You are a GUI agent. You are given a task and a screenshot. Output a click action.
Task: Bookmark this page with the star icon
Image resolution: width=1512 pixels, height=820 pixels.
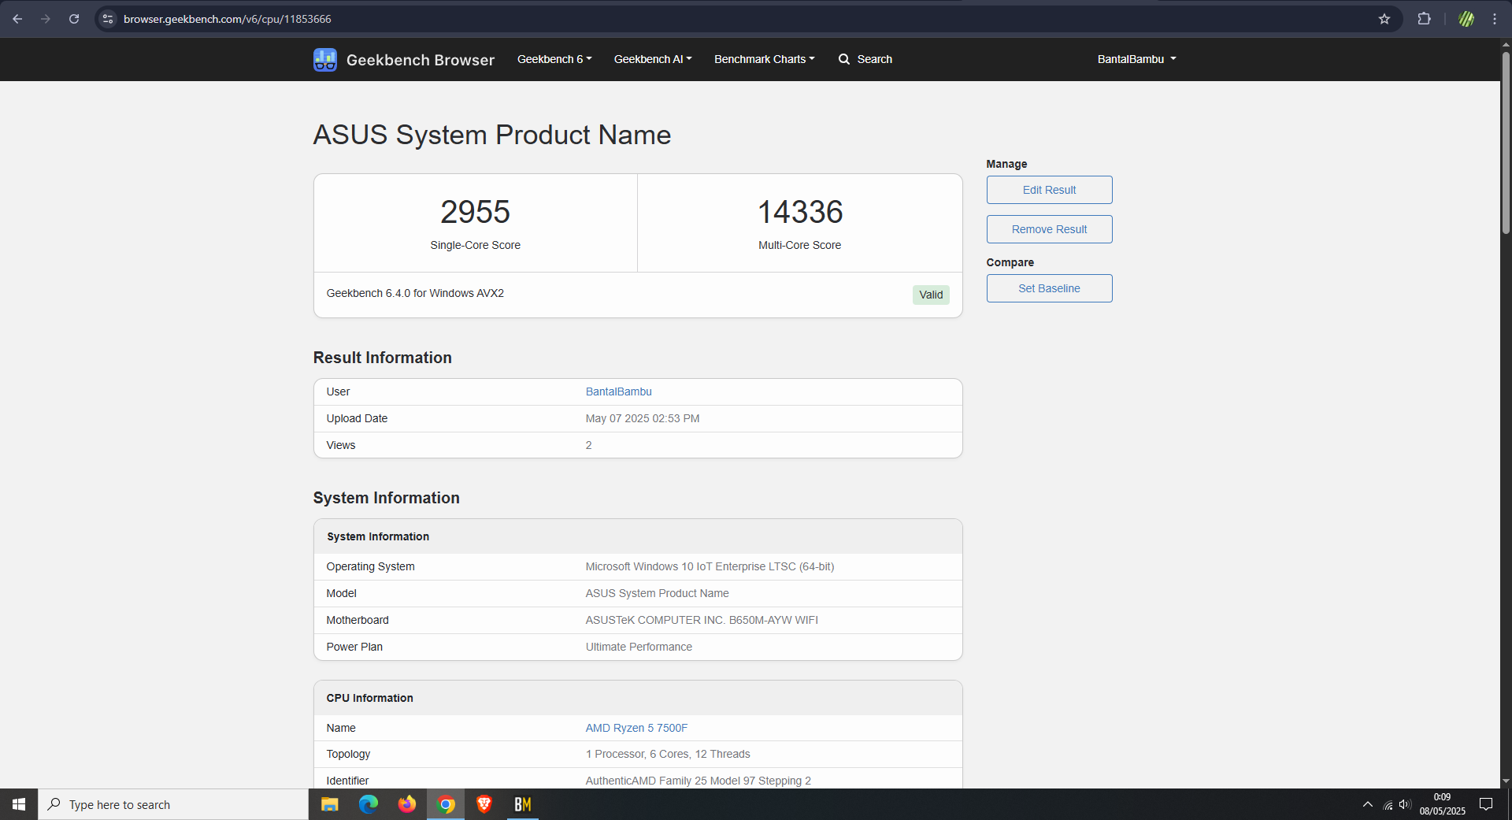(1384, 19)
